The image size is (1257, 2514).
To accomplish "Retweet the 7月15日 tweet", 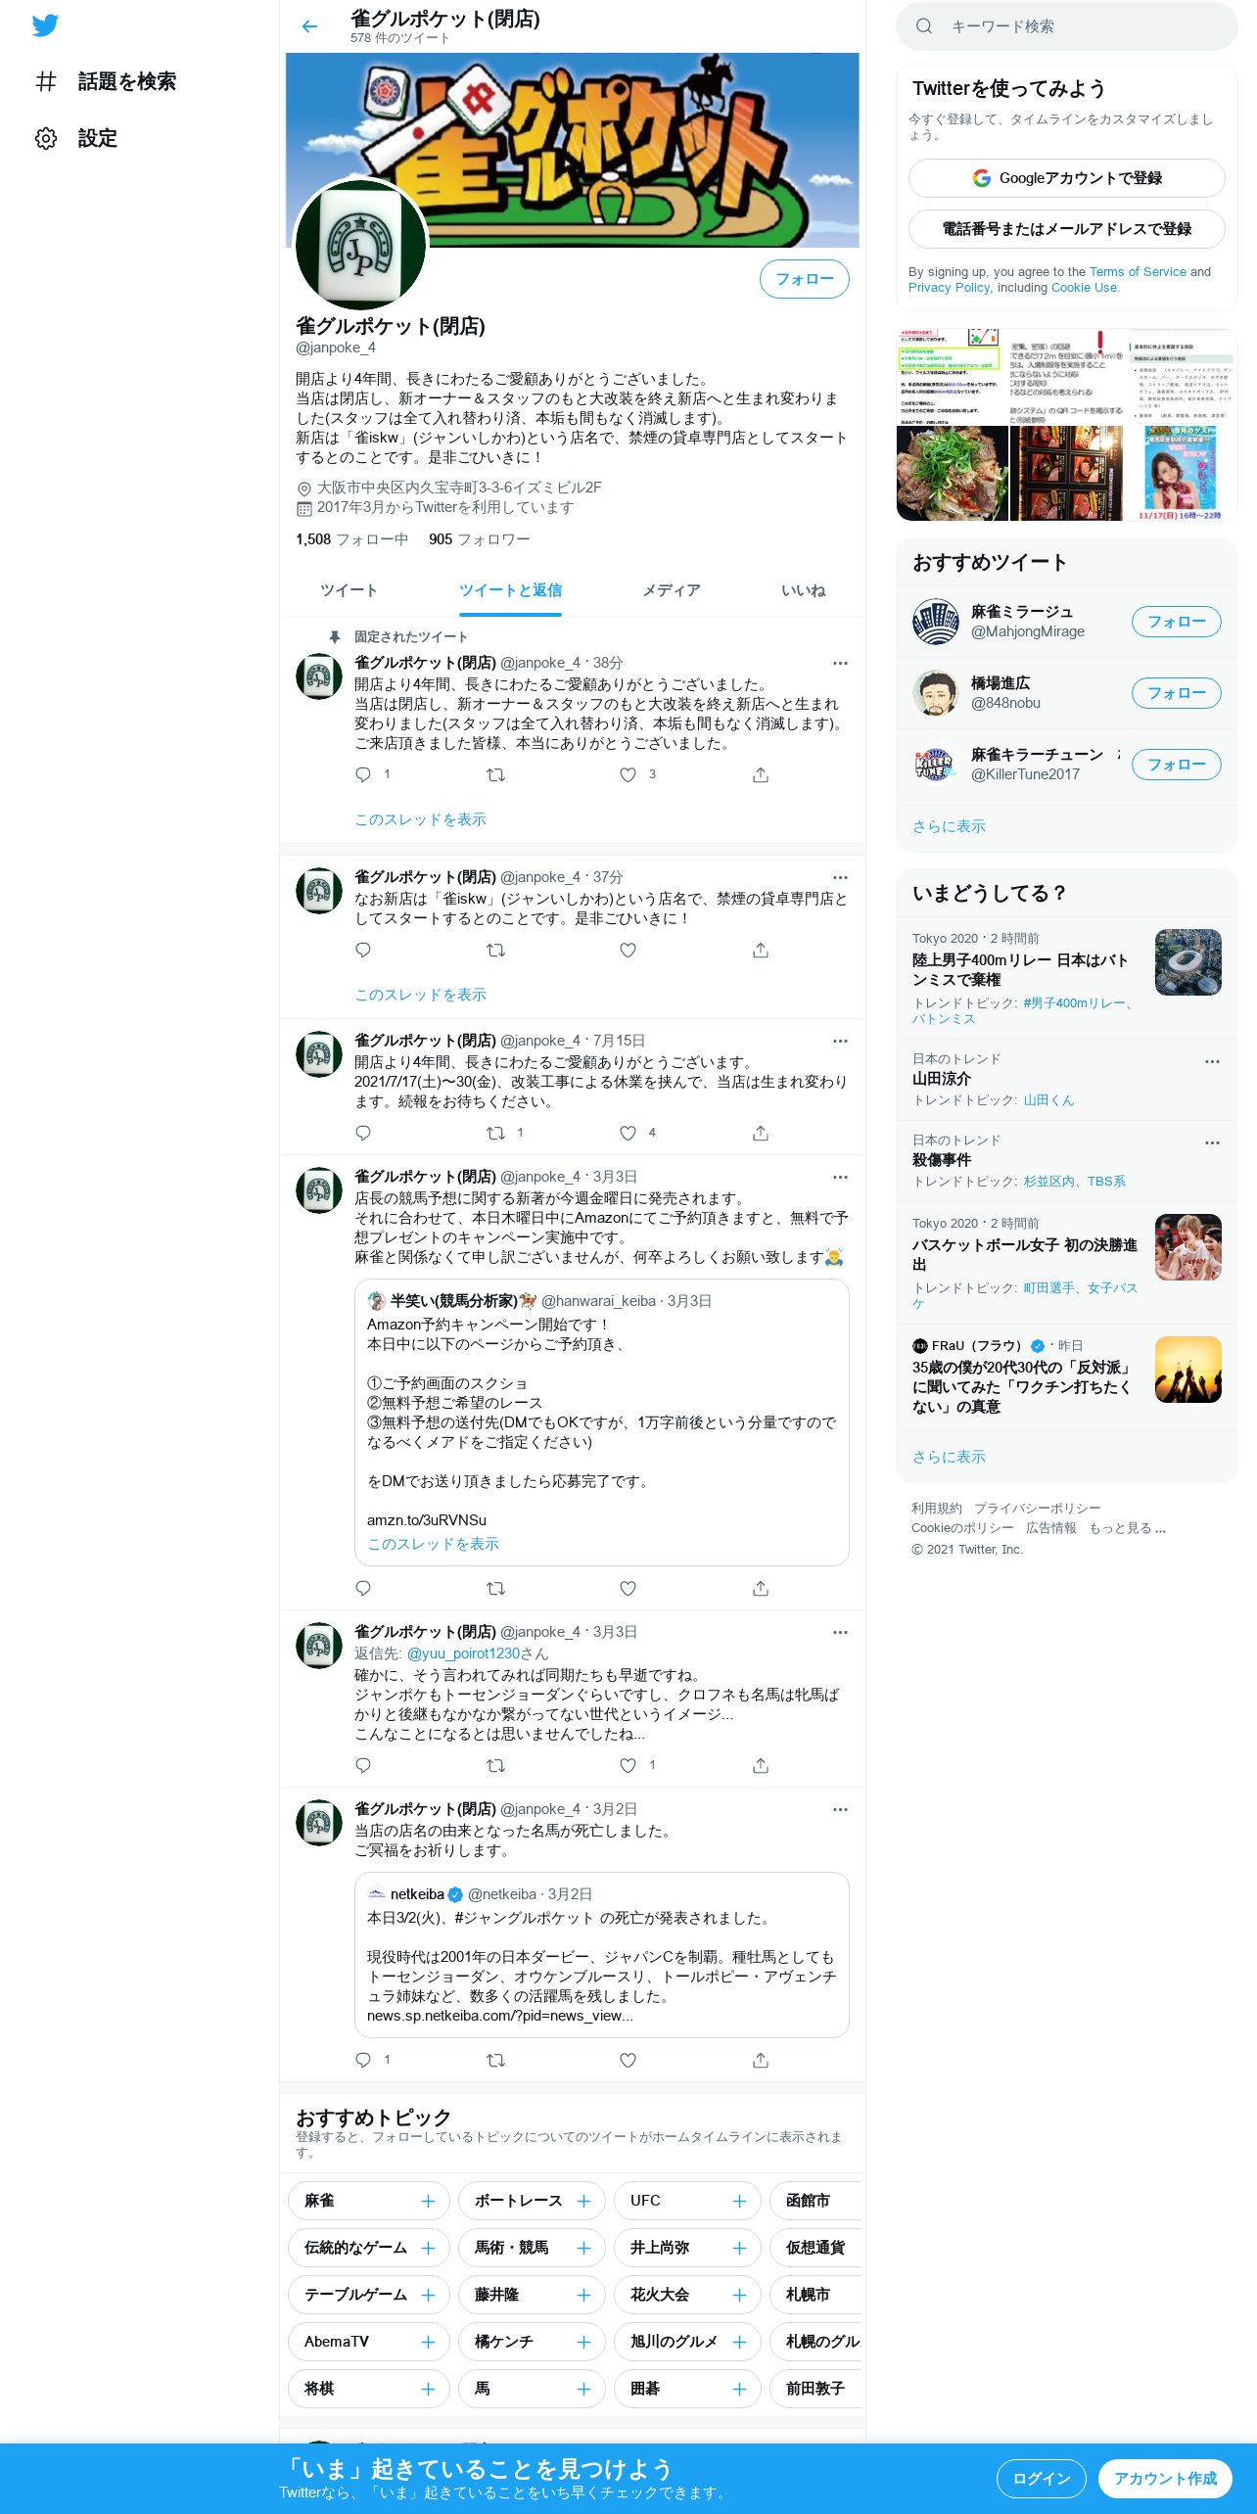I will (x=495, y=1133).
